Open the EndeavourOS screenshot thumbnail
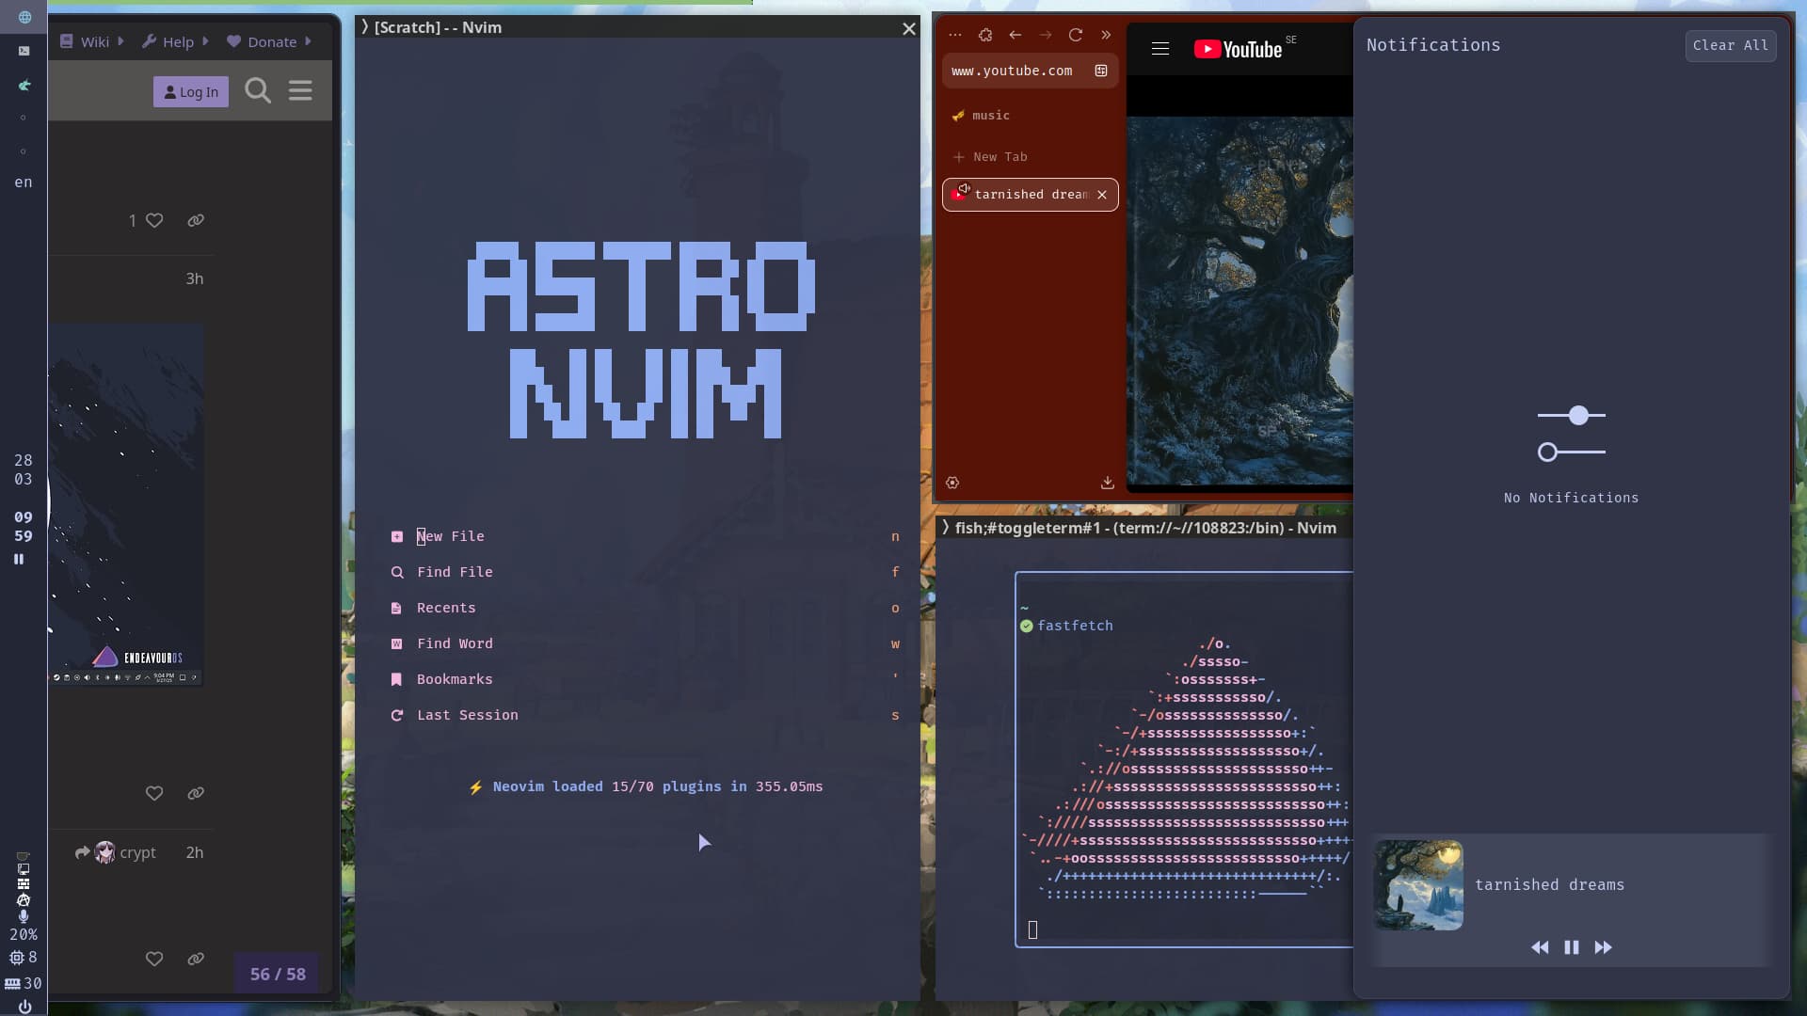The width and height of the screenshot is (1807, 1016). click(126, 504)
